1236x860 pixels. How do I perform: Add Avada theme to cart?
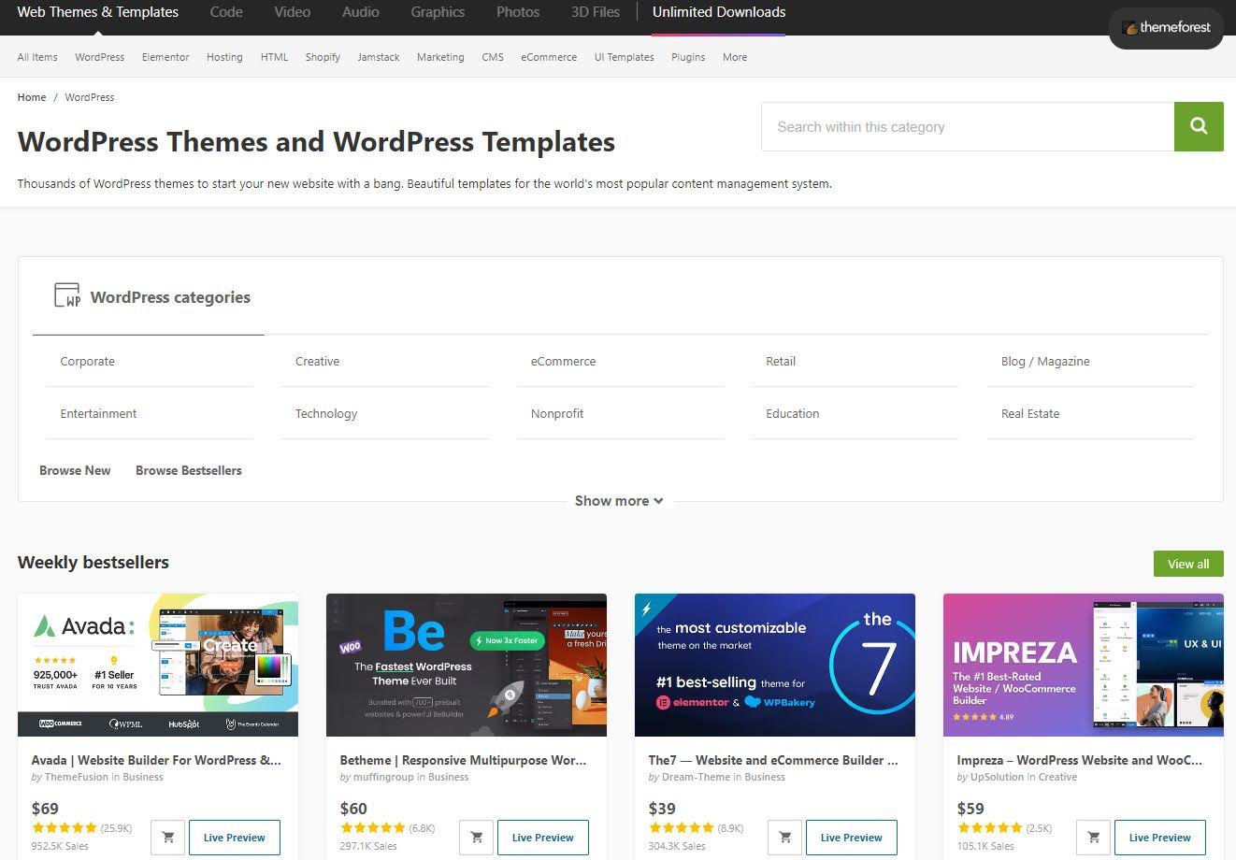(x=168, y=838)
